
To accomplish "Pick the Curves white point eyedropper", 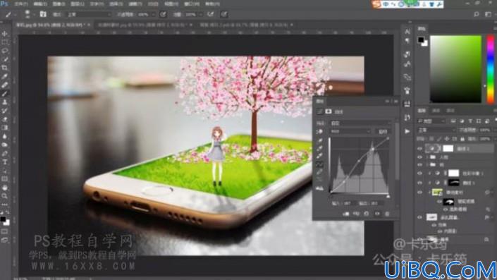I will [319, 156].
